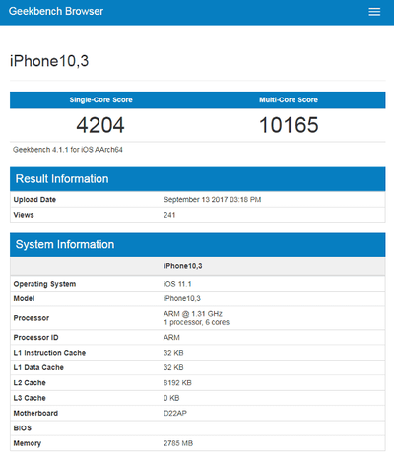This screenshot has height=459, width=394.
Task: Select the Processor ID value ARM
Action: (171, 338)
